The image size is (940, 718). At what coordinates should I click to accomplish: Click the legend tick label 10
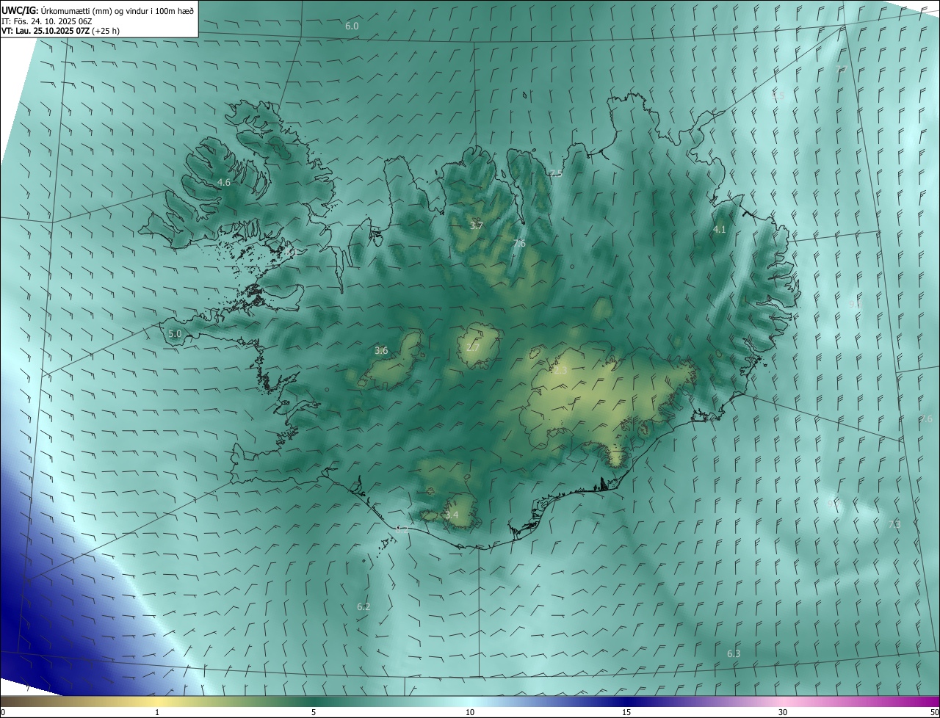470,712
